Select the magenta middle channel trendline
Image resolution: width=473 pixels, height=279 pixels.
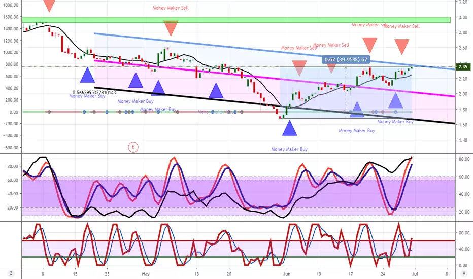coord(275,79)
